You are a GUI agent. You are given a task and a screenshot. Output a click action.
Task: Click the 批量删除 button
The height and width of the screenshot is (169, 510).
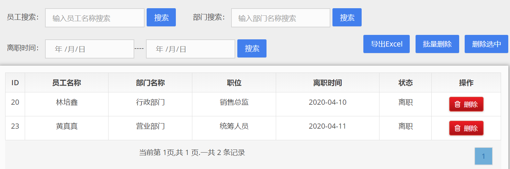click(437, 44)
